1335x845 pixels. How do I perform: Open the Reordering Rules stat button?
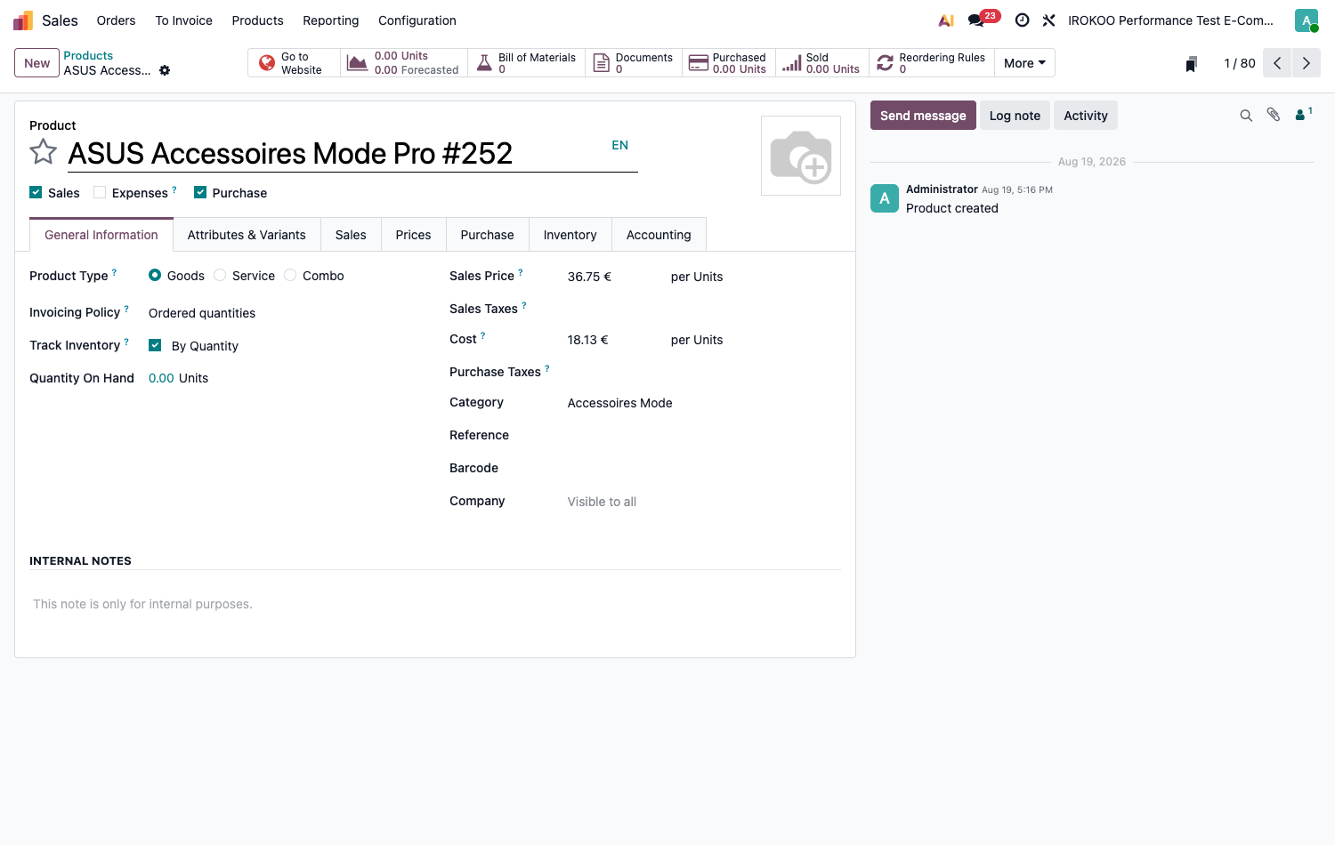[x=932, y=63]
